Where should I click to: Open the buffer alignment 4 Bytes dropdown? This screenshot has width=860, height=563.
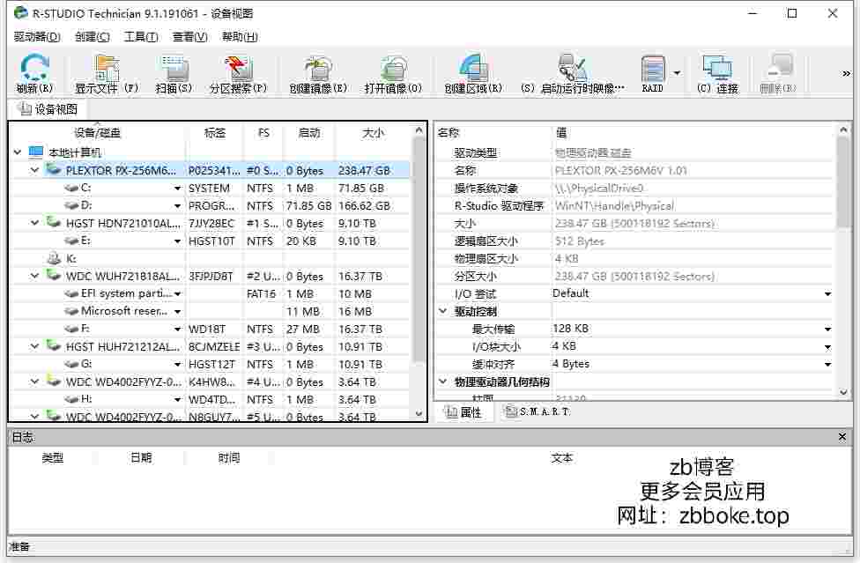(827, 364)
